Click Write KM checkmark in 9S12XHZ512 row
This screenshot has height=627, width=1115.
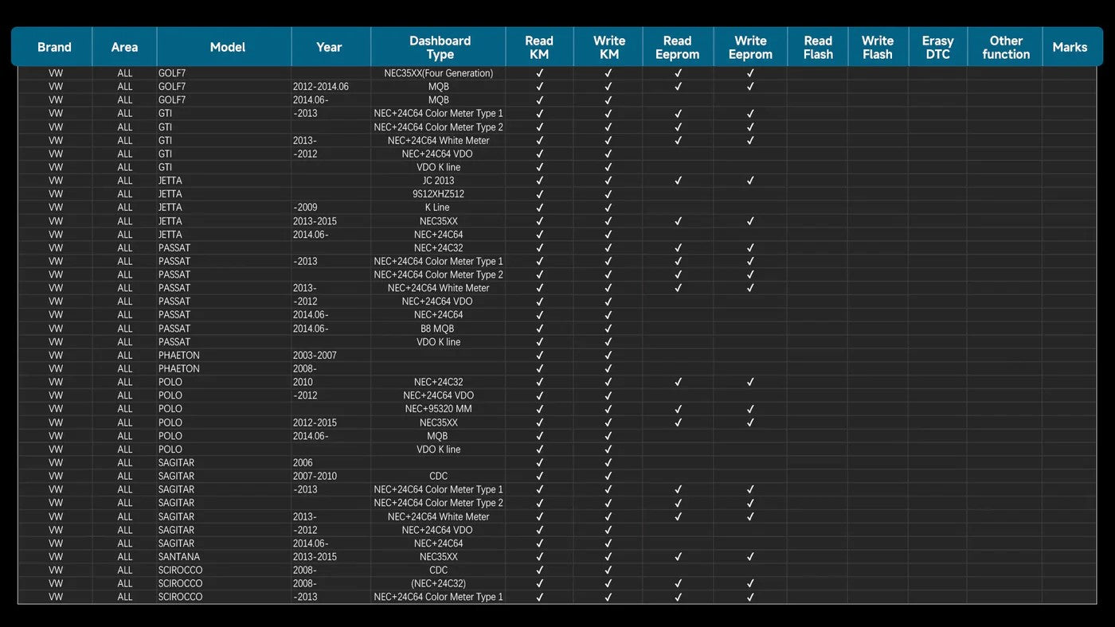(608, 194)
